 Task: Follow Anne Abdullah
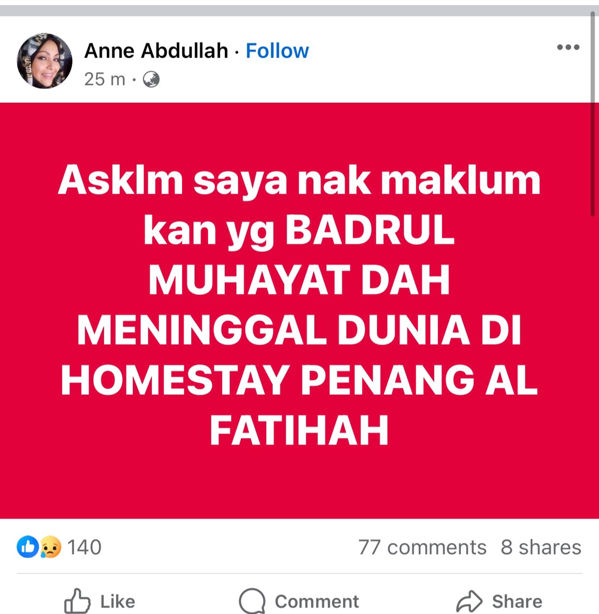click(277, 50)
